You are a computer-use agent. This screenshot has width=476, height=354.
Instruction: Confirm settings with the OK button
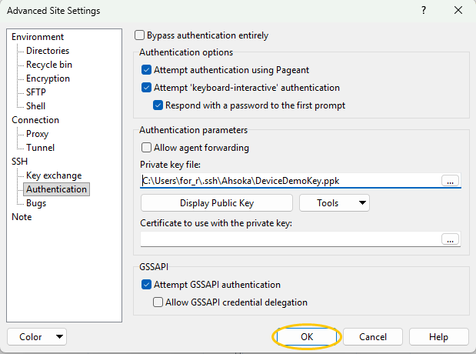coord(307,336)
